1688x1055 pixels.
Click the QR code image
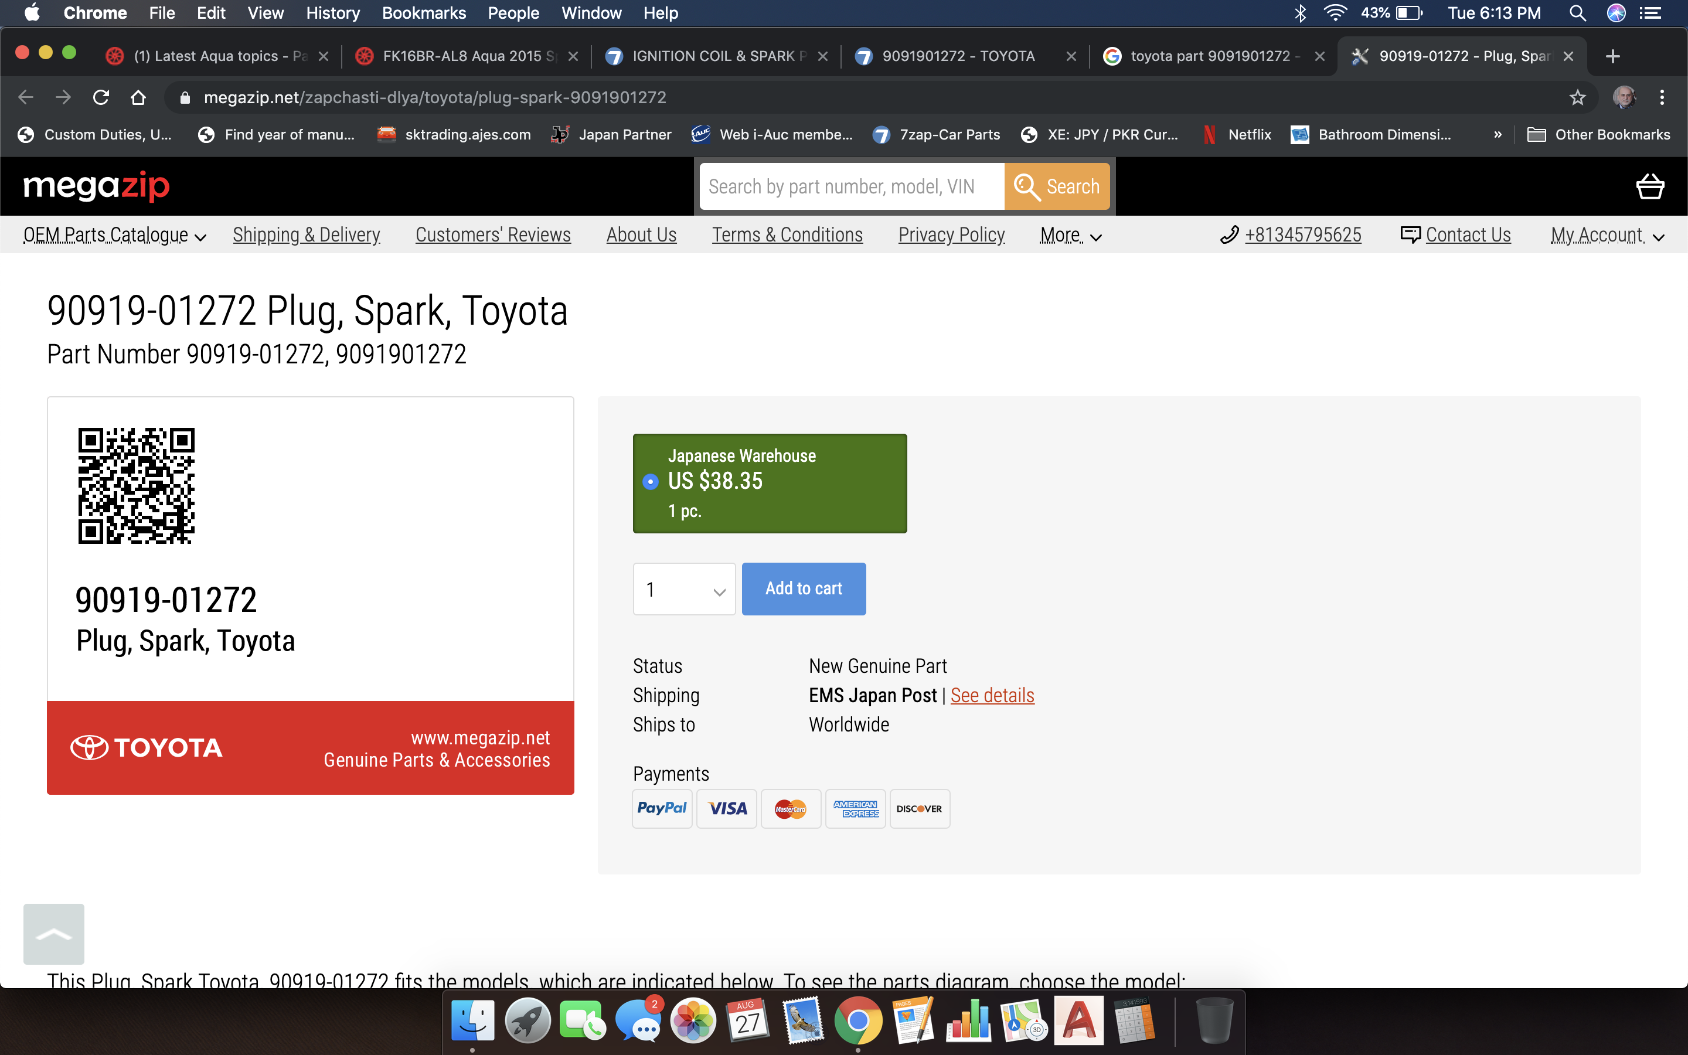pyautogui.click(x=136, y=486)
